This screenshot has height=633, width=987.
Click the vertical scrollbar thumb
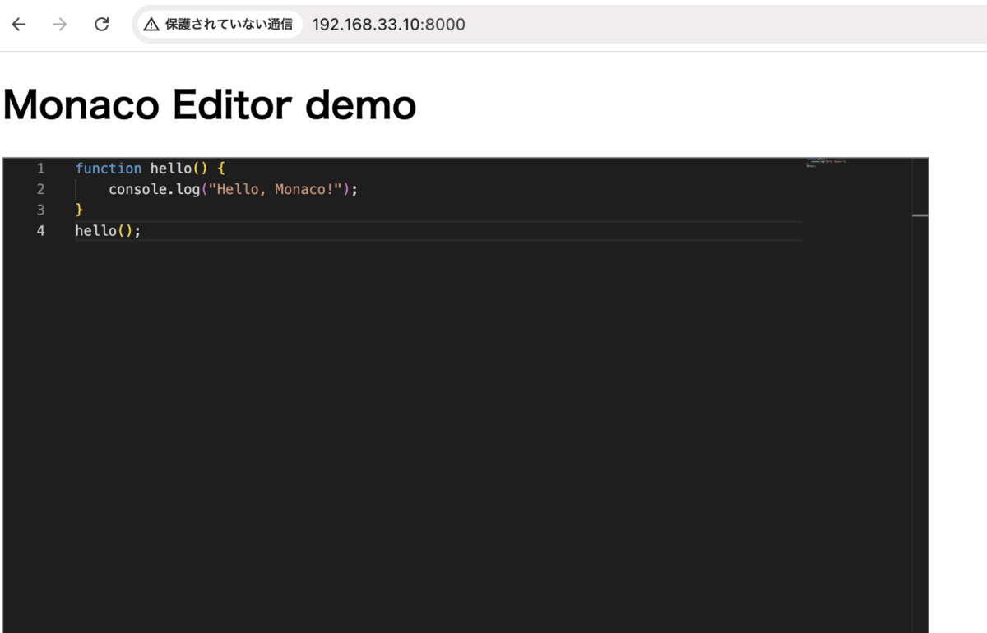(x=919, y=215)
